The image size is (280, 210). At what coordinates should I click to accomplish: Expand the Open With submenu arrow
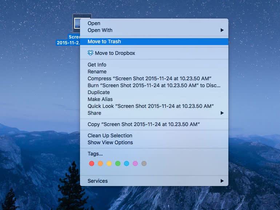pos(222,30)
